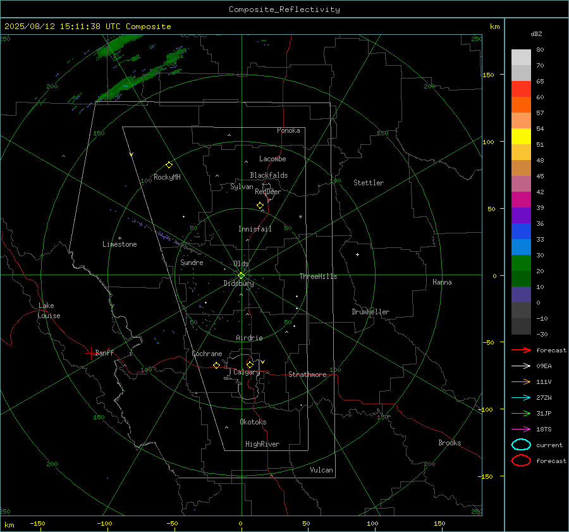Click the Blackfalds label
The height and width of the screenshot is (532, 569).
269,175
